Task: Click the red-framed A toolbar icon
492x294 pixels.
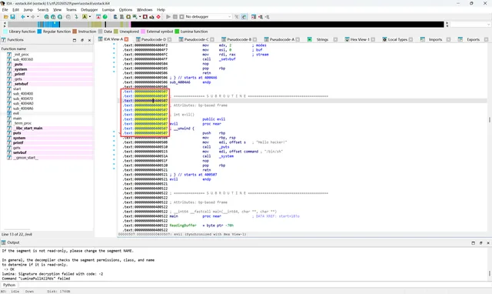Action: click(98, 17)
